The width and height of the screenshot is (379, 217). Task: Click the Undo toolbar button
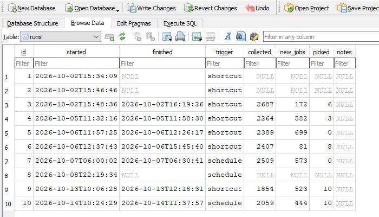(257, 8)
